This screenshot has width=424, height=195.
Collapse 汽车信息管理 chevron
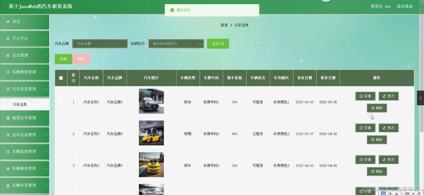coord(46,89)
